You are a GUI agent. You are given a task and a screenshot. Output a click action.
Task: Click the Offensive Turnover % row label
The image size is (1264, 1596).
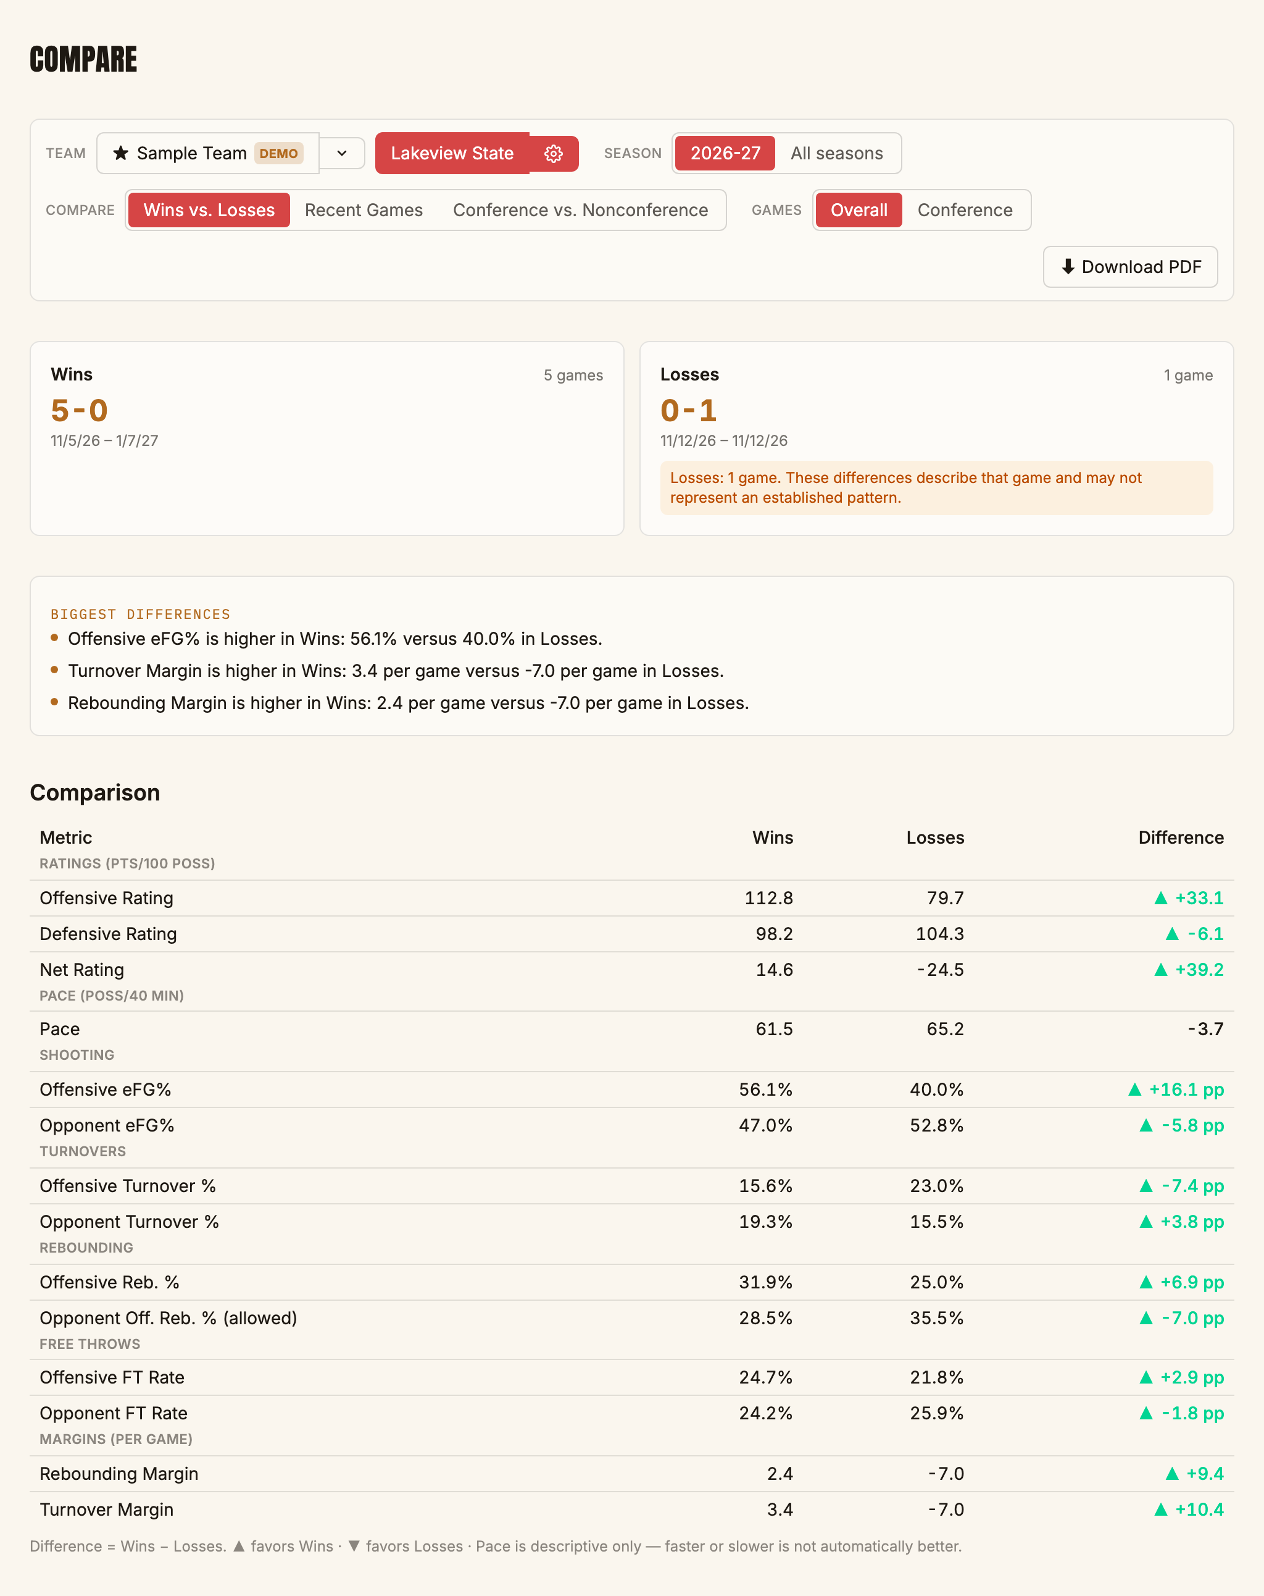tap(128, 1186)
